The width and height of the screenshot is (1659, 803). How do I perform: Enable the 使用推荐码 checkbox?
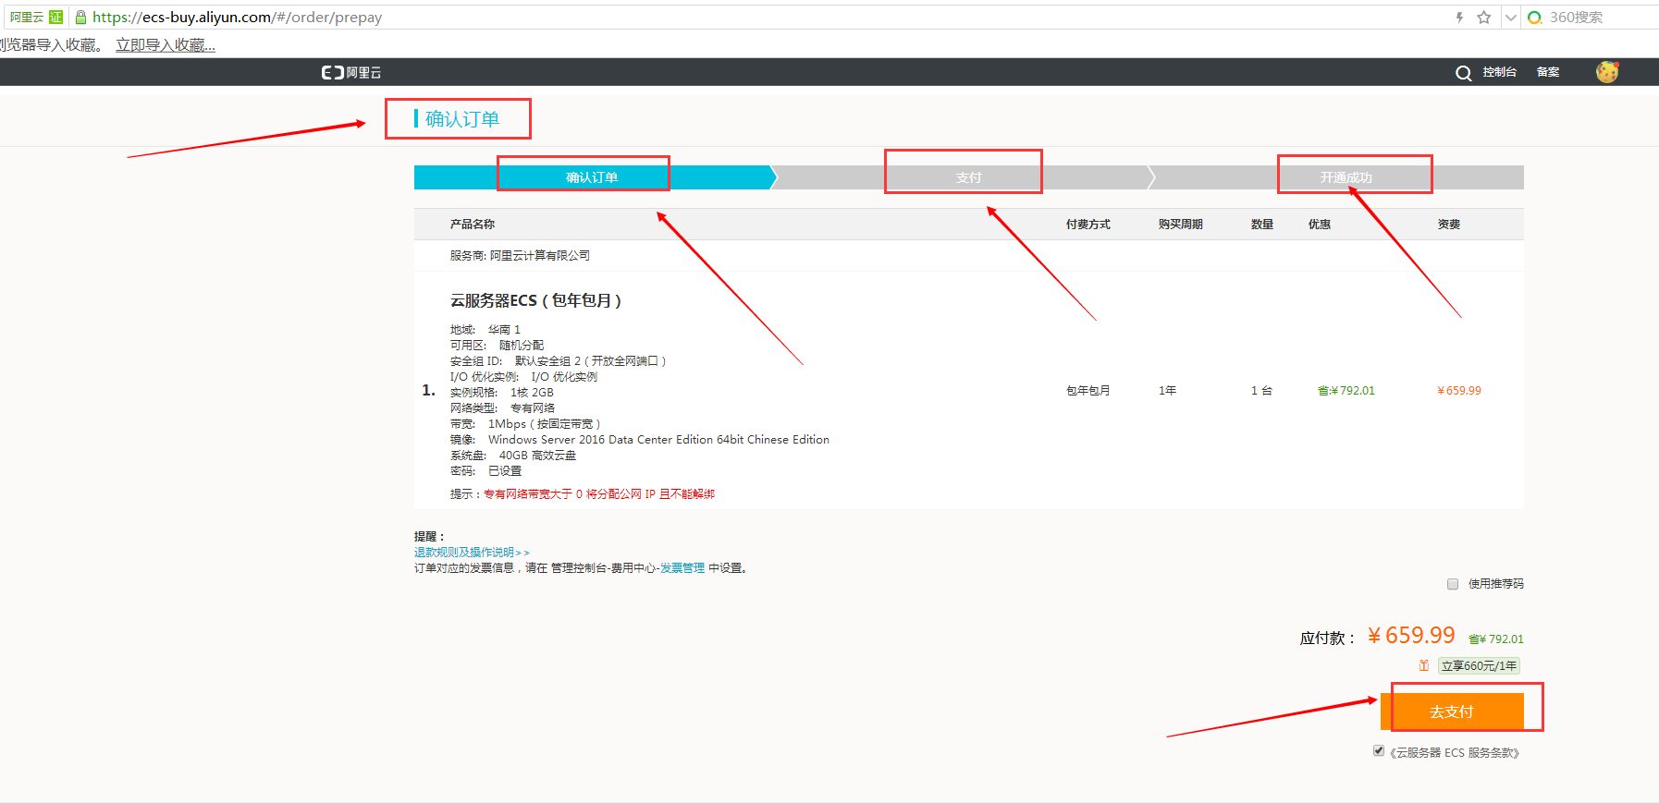point(1453,584)
